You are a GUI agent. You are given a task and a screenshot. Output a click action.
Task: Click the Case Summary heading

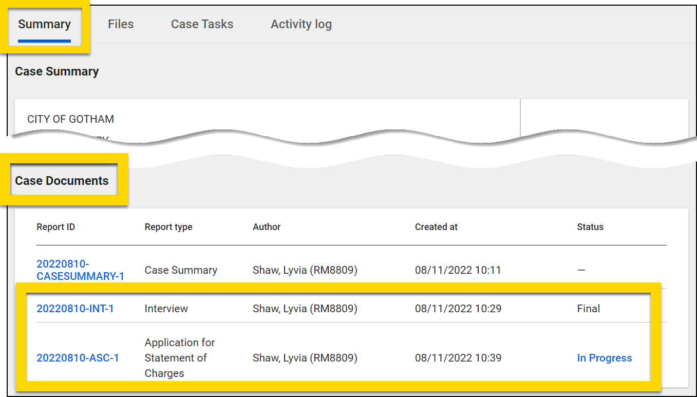tap(56, 71)
